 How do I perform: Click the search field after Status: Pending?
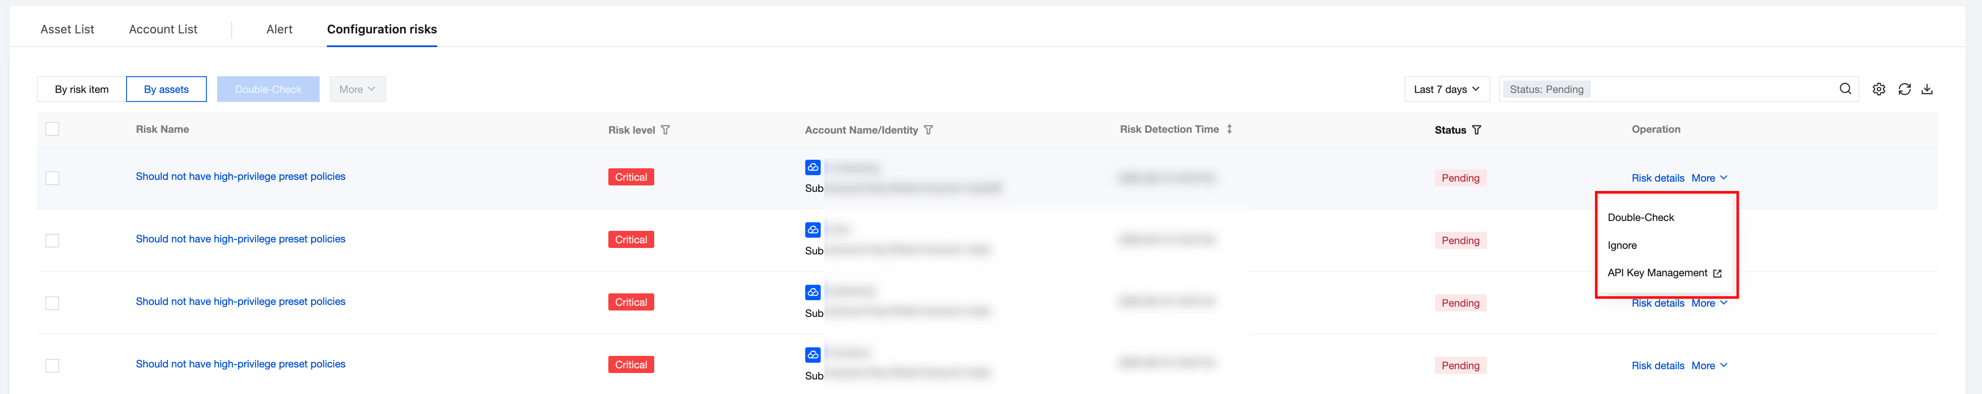coord(1708,89)
